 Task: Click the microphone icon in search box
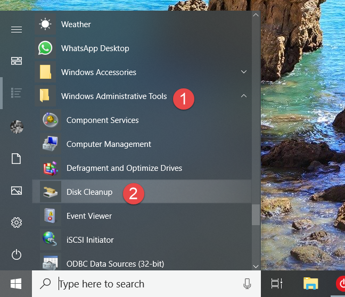click(247, 284)
